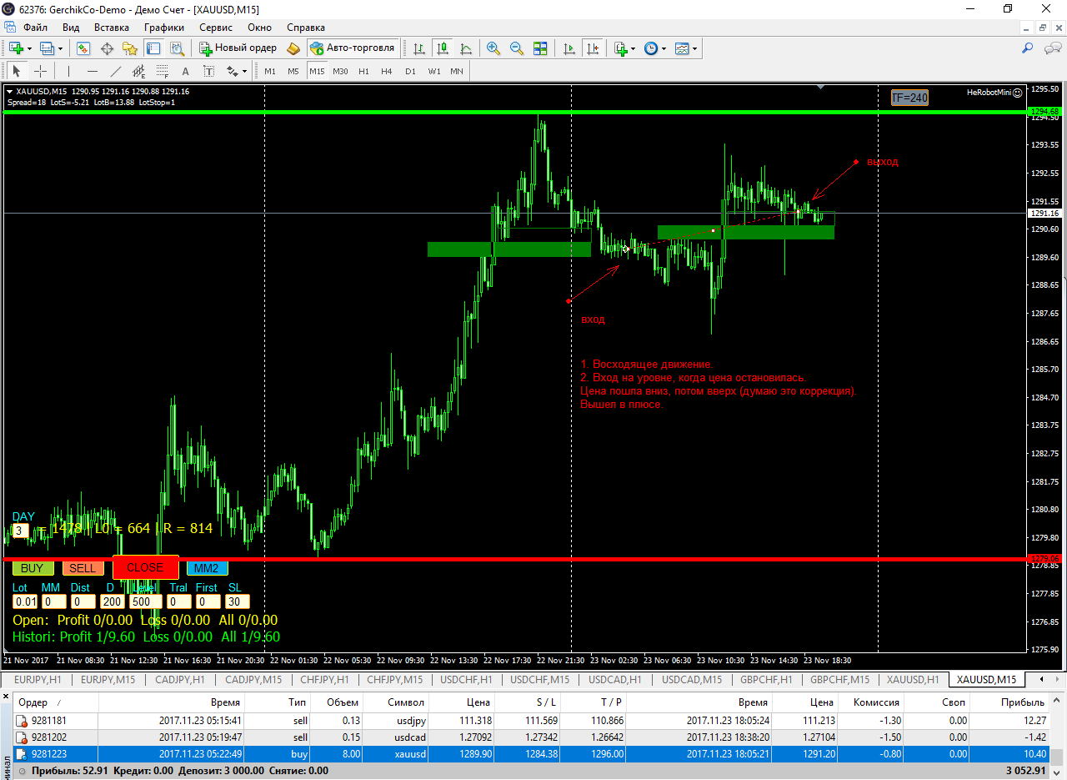Toggle chart shift
The height and width of the screenshot is (780, 1067).
(593, 48)
